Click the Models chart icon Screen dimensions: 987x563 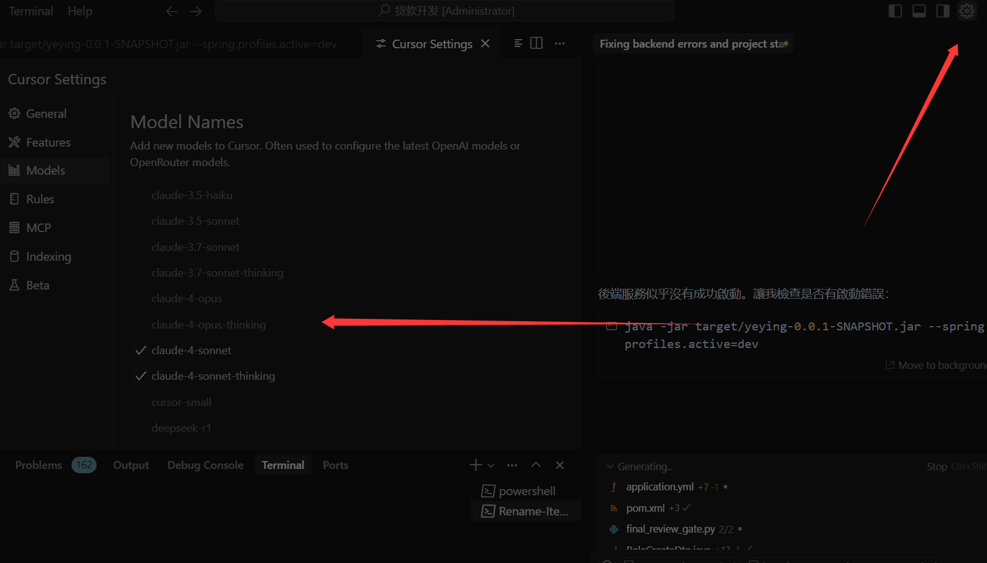click(x=14, y=170)
